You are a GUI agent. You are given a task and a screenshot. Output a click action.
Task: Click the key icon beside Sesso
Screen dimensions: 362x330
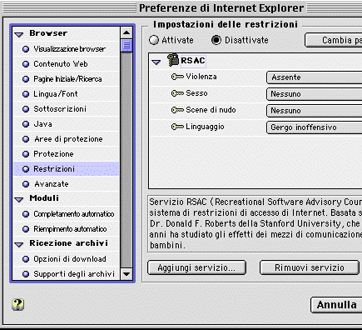(x=177, y=93)
